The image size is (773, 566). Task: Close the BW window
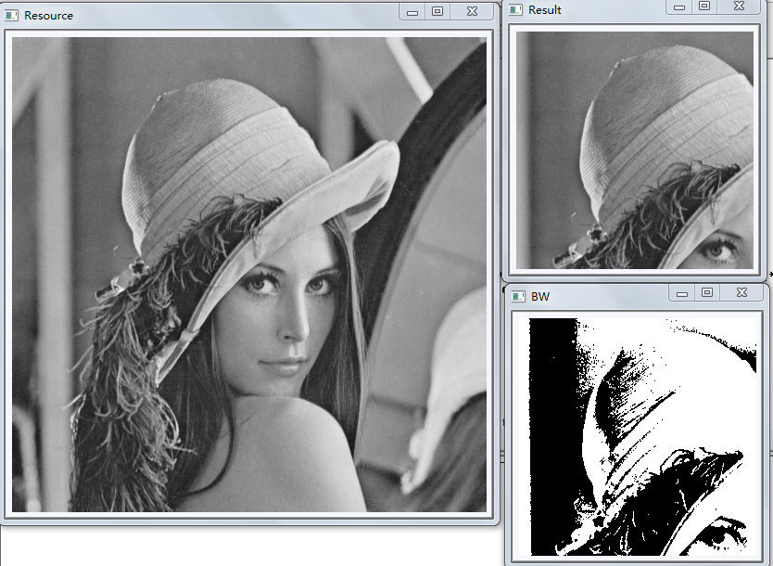[x=741, y=293]
